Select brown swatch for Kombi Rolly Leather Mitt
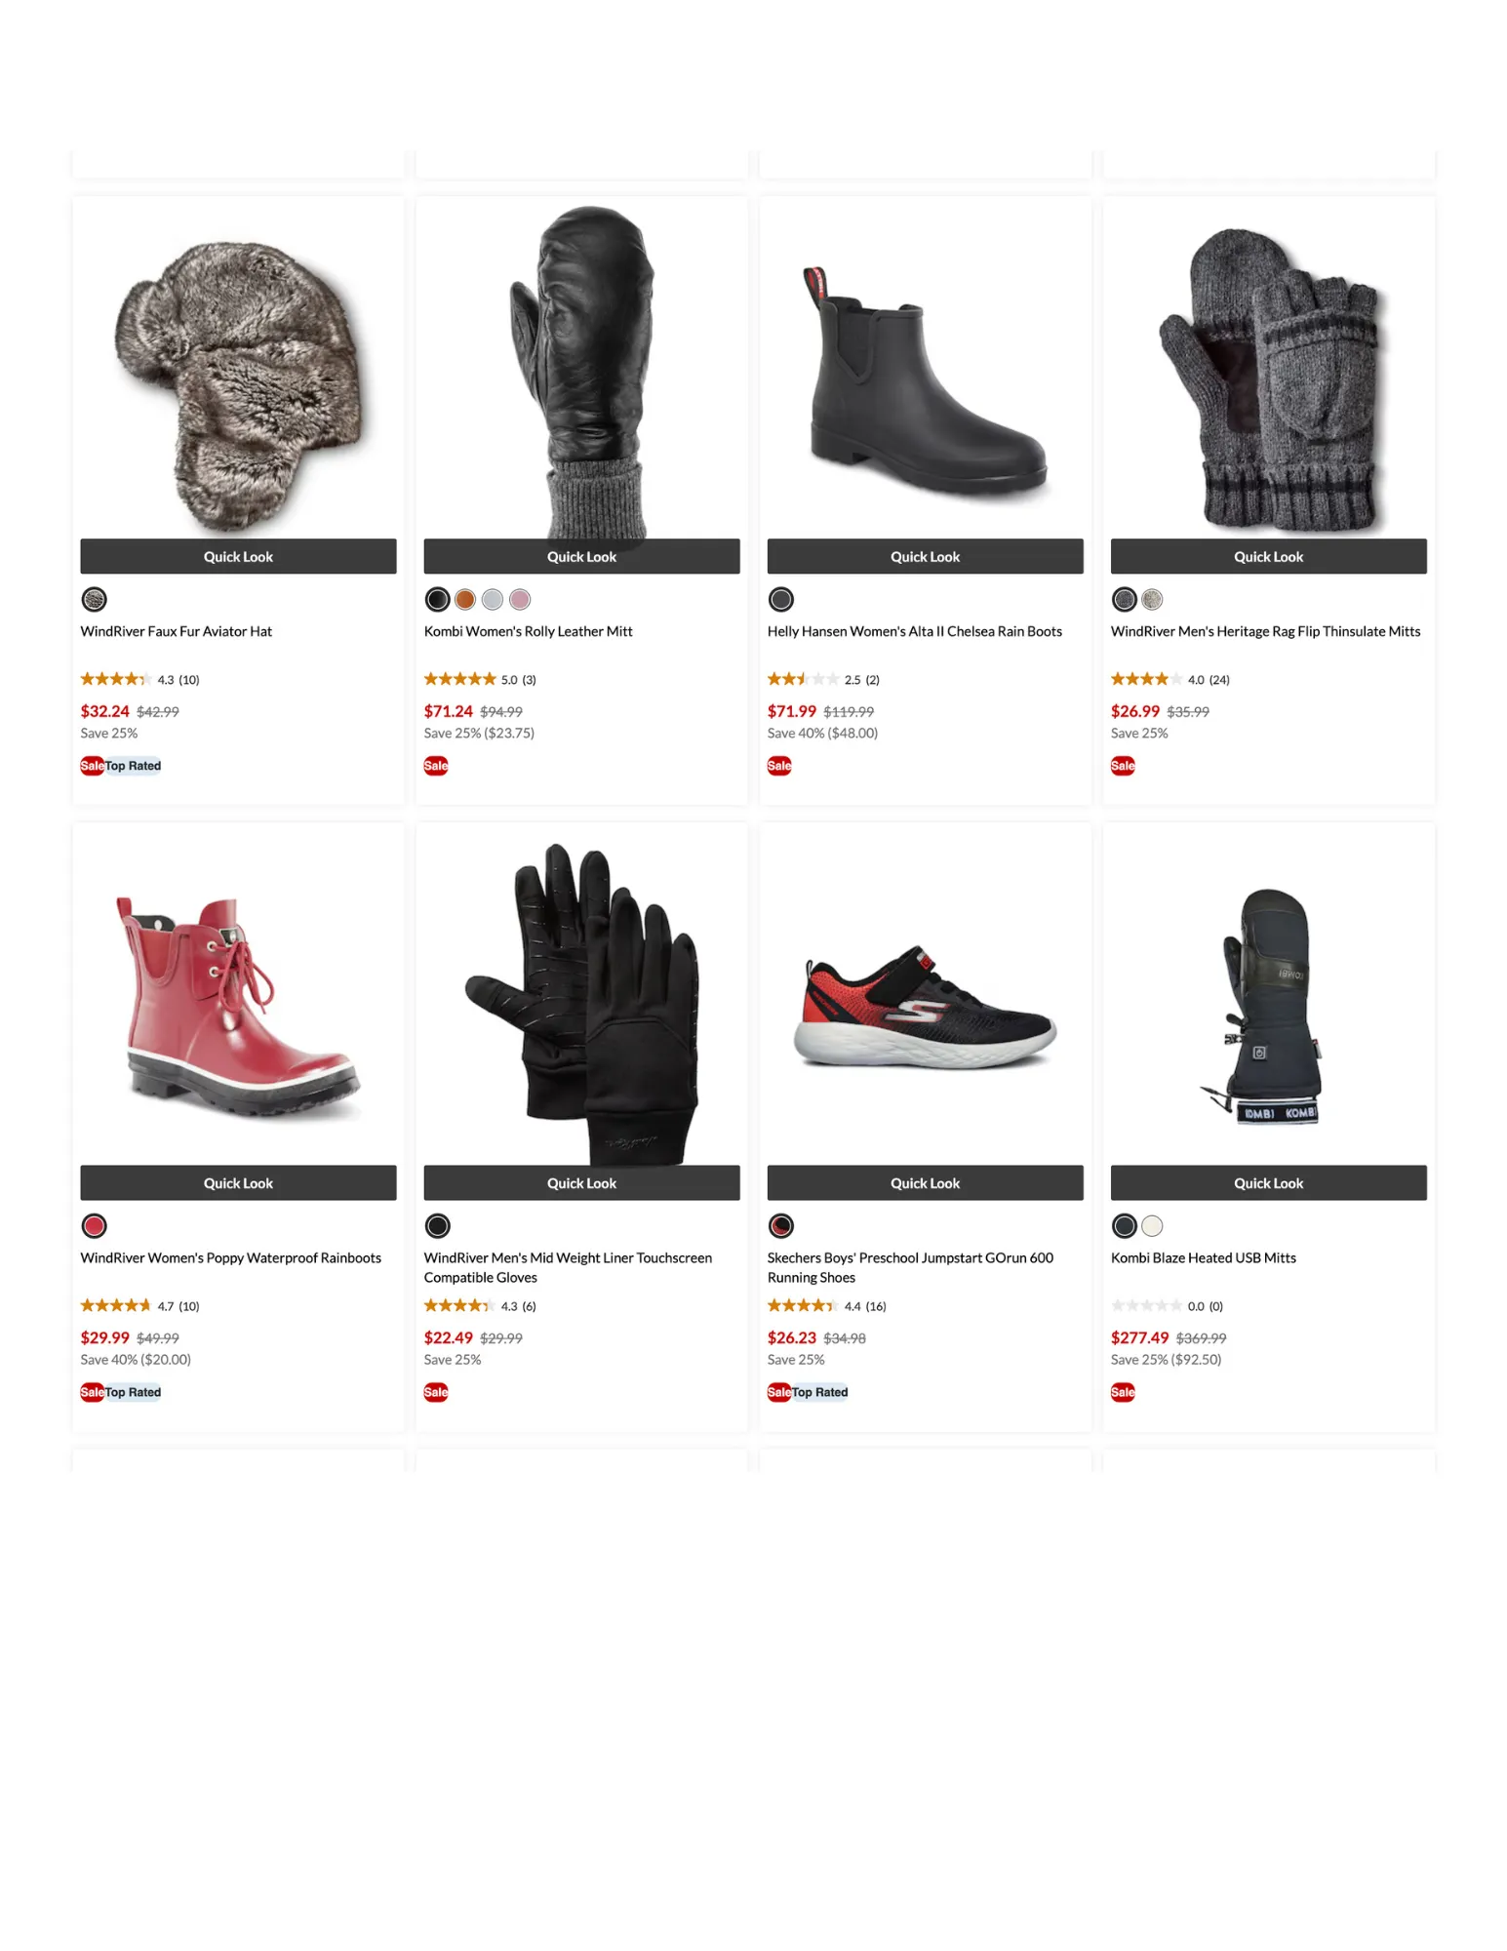This screenshot has height=1951, width=1507. tap(464, 599)
